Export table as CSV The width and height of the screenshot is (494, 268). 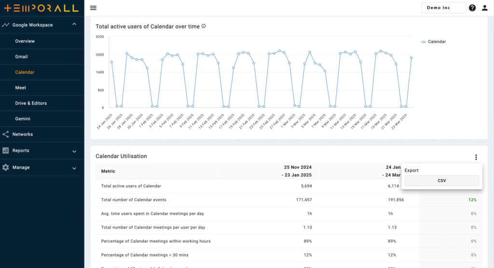(x=442, y=181)
